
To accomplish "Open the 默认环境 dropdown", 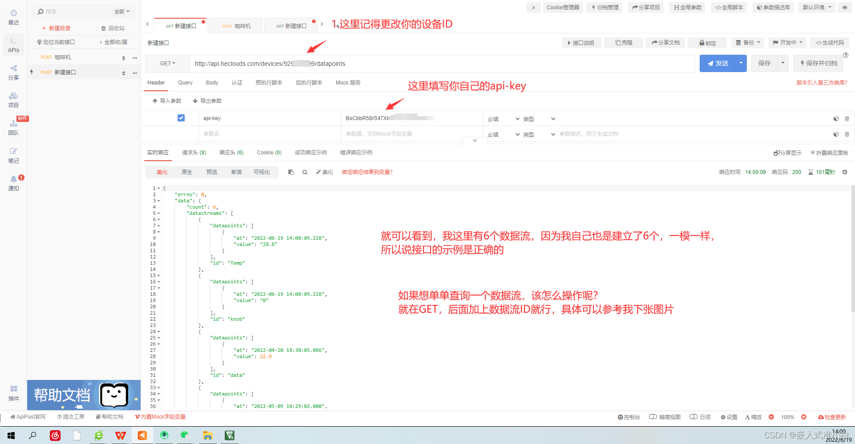I will coord(816,7).
